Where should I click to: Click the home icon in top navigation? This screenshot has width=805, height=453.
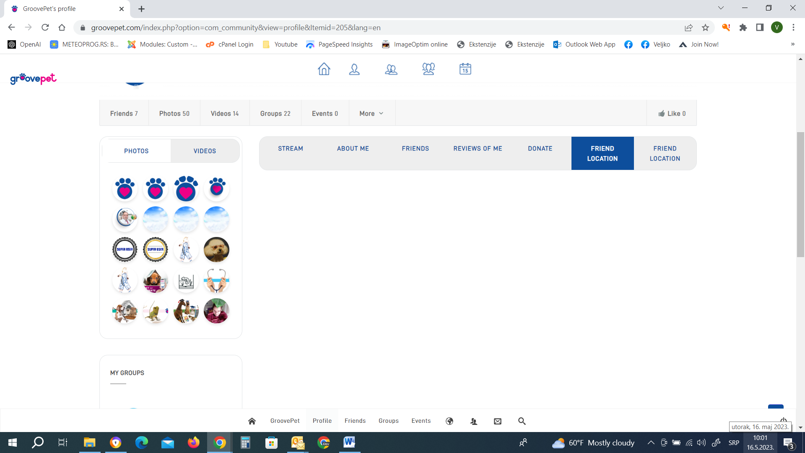click(324, 69)
